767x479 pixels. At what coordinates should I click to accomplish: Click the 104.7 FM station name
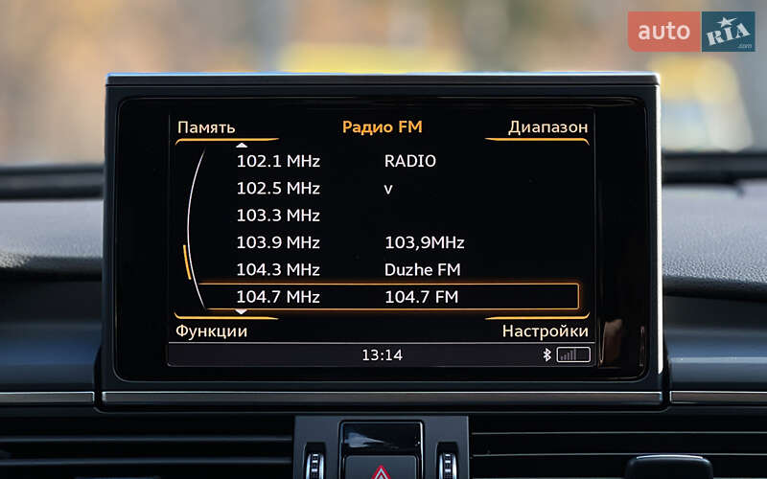click(422, 297)
